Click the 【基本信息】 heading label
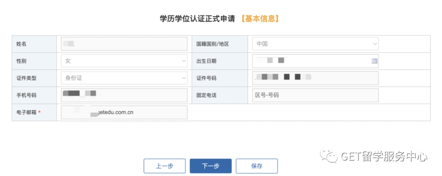Image resolution: width=442 pixels, height=176 pixels. tap(260, 19)
